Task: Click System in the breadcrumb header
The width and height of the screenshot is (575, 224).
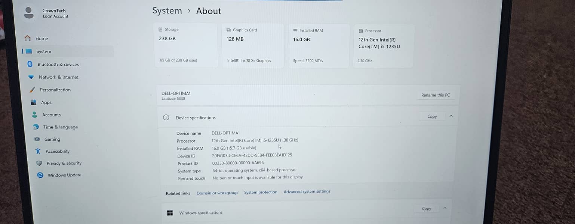Action: 167,11
